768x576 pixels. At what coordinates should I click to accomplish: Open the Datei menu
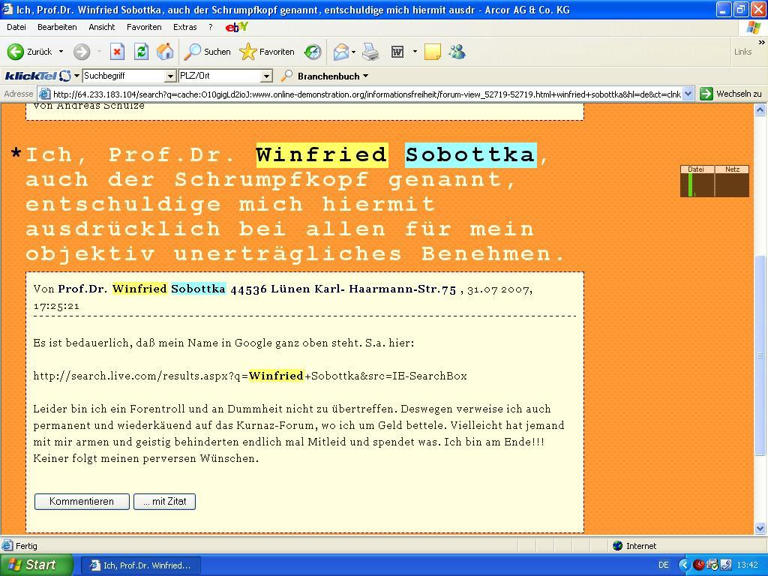click(x=16, y=28)
